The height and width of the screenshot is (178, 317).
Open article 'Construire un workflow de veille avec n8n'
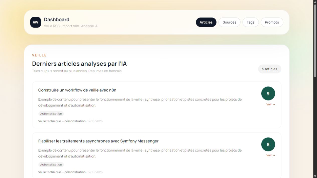coord(77,90)
